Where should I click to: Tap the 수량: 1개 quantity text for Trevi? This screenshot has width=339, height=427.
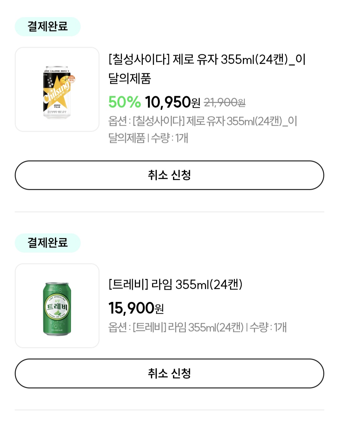tap(268, 327)
